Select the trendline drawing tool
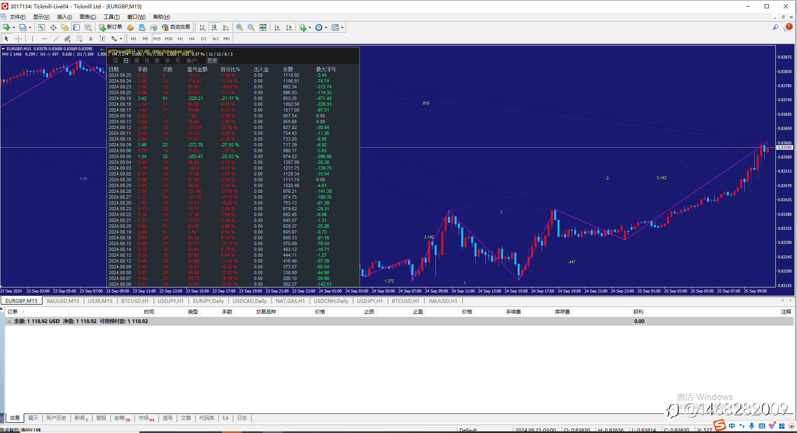797x433 pixels. pos(56,39)
